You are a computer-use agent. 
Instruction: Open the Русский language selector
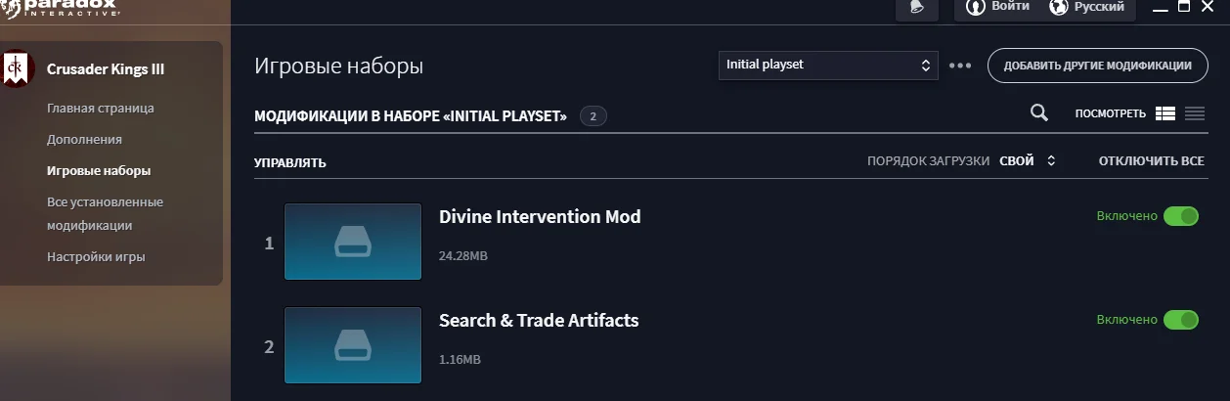click(x=1086, y=7)
